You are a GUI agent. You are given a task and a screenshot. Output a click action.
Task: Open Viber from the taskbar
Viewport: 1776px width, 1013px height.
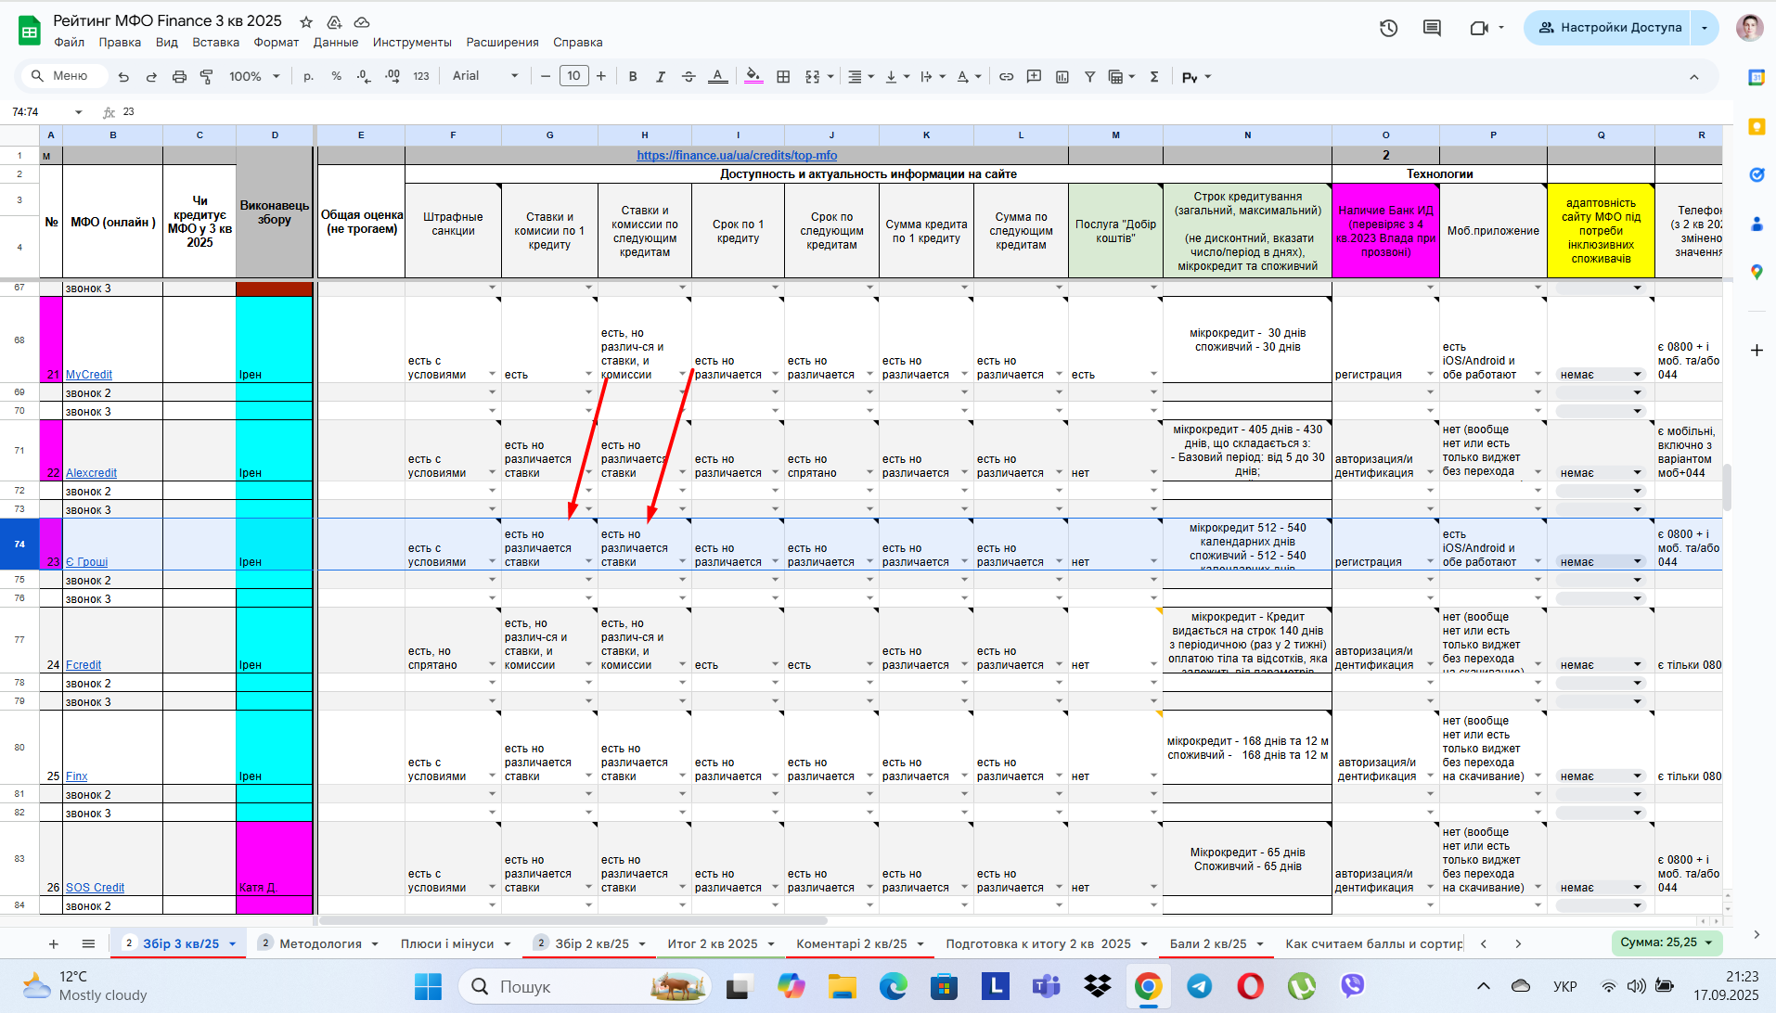tap(1352, 986)
